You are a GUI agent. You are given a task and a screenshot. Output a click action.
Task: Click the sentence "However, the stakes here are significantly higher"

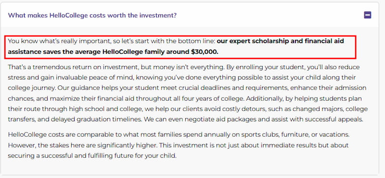click(x=82, y=145)
